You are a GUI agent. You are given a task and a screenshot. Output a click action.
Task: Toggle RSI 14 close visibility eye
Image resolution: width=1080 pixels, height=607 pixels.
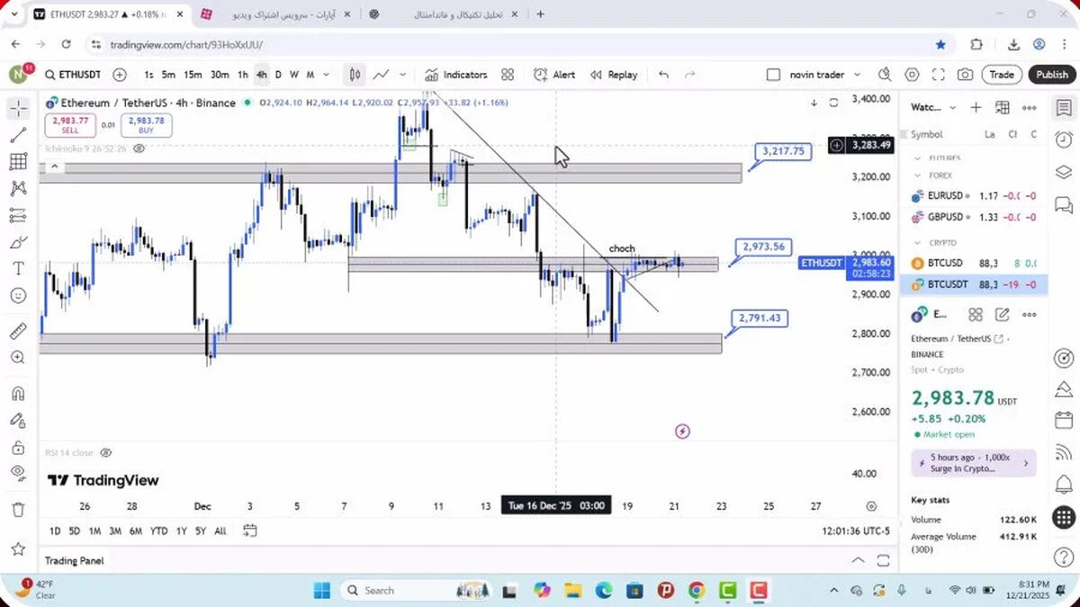pyautogui.click(x=105, y=452)
